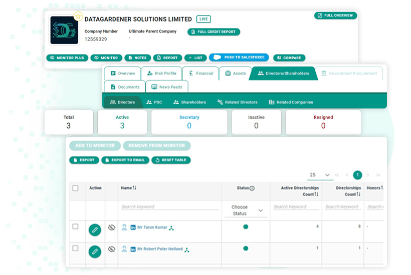Sort table by Name column
The image size is (411, 275).
point(129,188)
